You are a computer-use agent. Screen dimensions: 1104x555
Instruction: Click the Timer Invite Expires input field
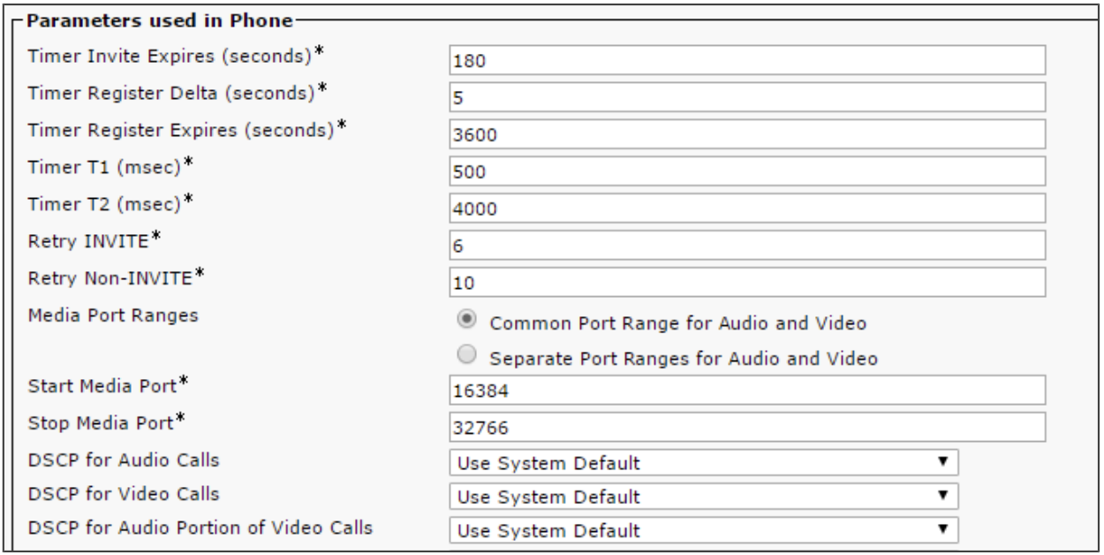click(747, 63)
